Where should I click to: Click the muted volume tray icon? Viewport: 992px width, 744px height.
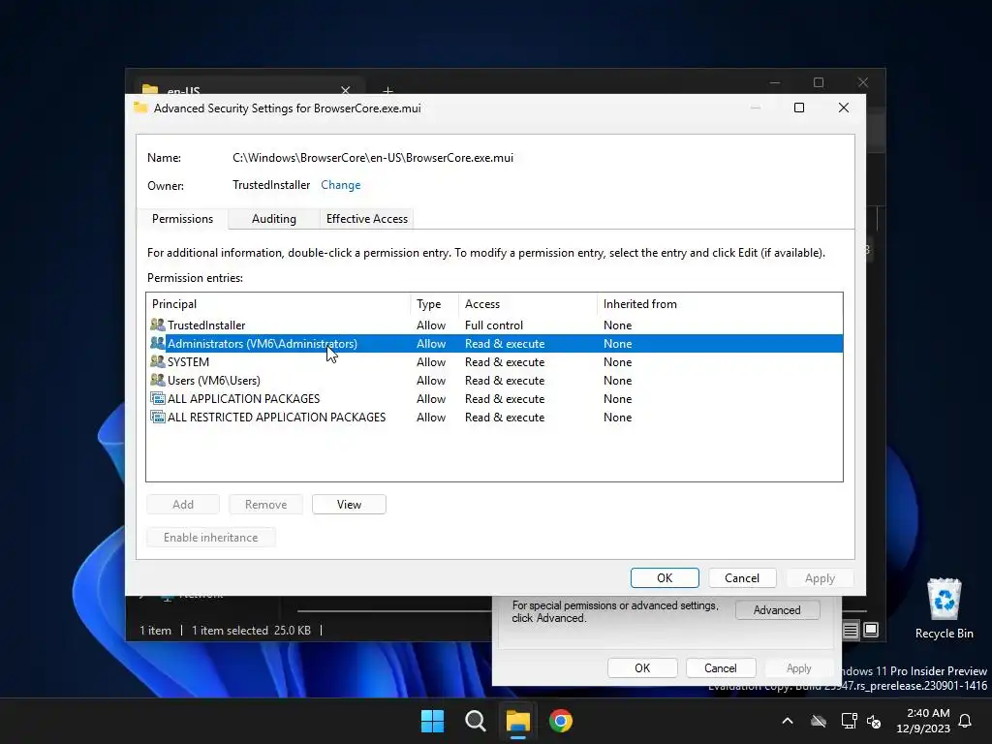pyautogui.click(x=875, y=721)
